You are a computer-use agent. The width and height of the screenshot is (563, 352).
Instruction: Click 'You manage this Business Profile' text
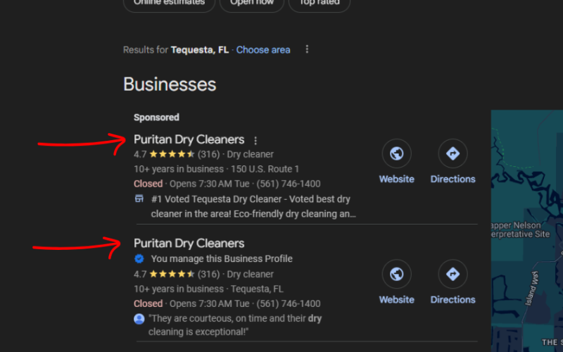[x=222, y=259]
